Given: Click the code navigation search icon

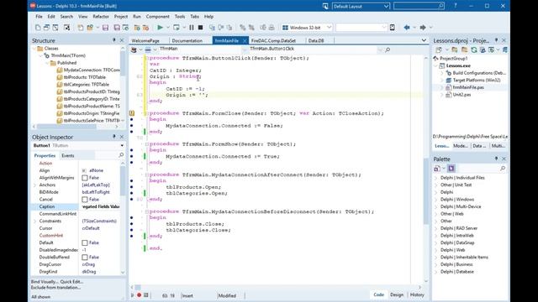Looking at the screenshot, I should (x=388, y=50).
